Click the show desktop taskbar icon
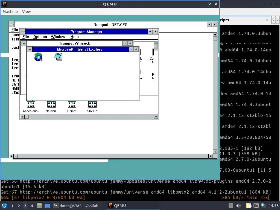The image size is (280, 210). point(47,206)
